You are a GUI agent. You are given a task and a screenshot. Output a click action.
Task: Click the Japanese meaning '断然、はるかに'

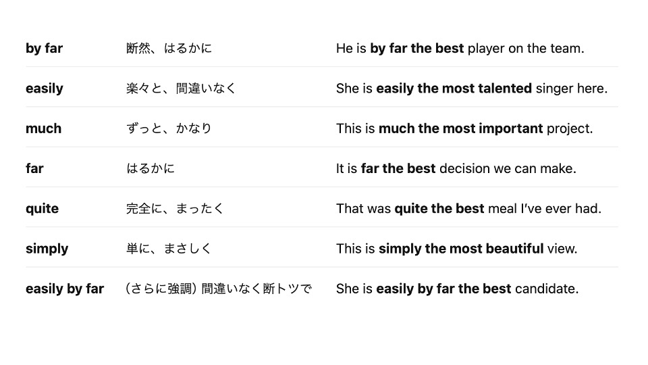click(x=169, y=49)
